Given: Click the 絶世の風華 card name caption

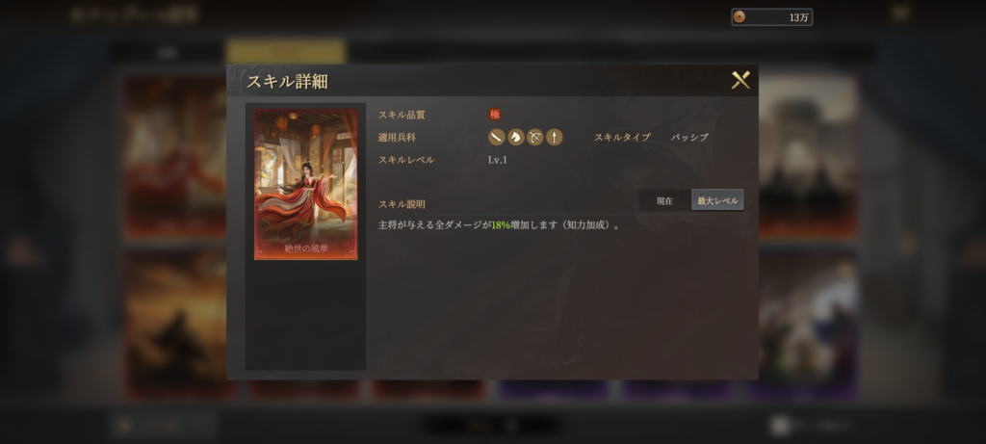Looking at the screenshot, I should click(x=305, y=248).
